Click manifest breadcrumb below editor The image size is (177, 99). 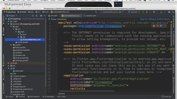tap(61, 94)
